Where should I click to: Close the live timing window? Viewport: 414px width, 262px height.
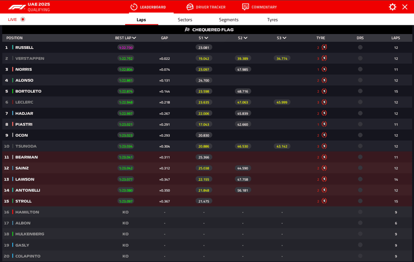pos(405,7)
